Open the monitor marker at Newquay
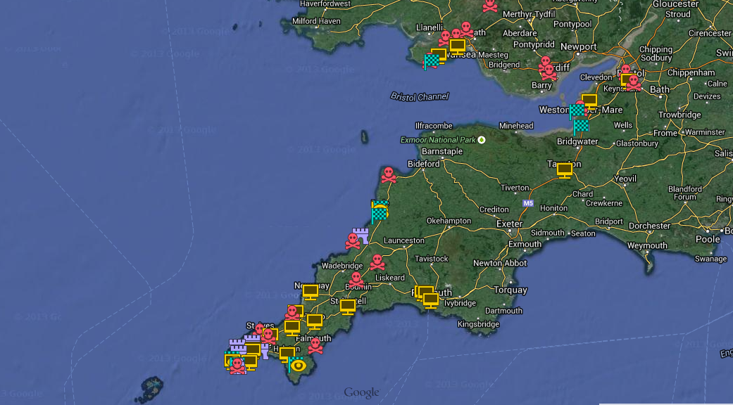The height and width of the screenshot is (405, 733). pos(310,292)
